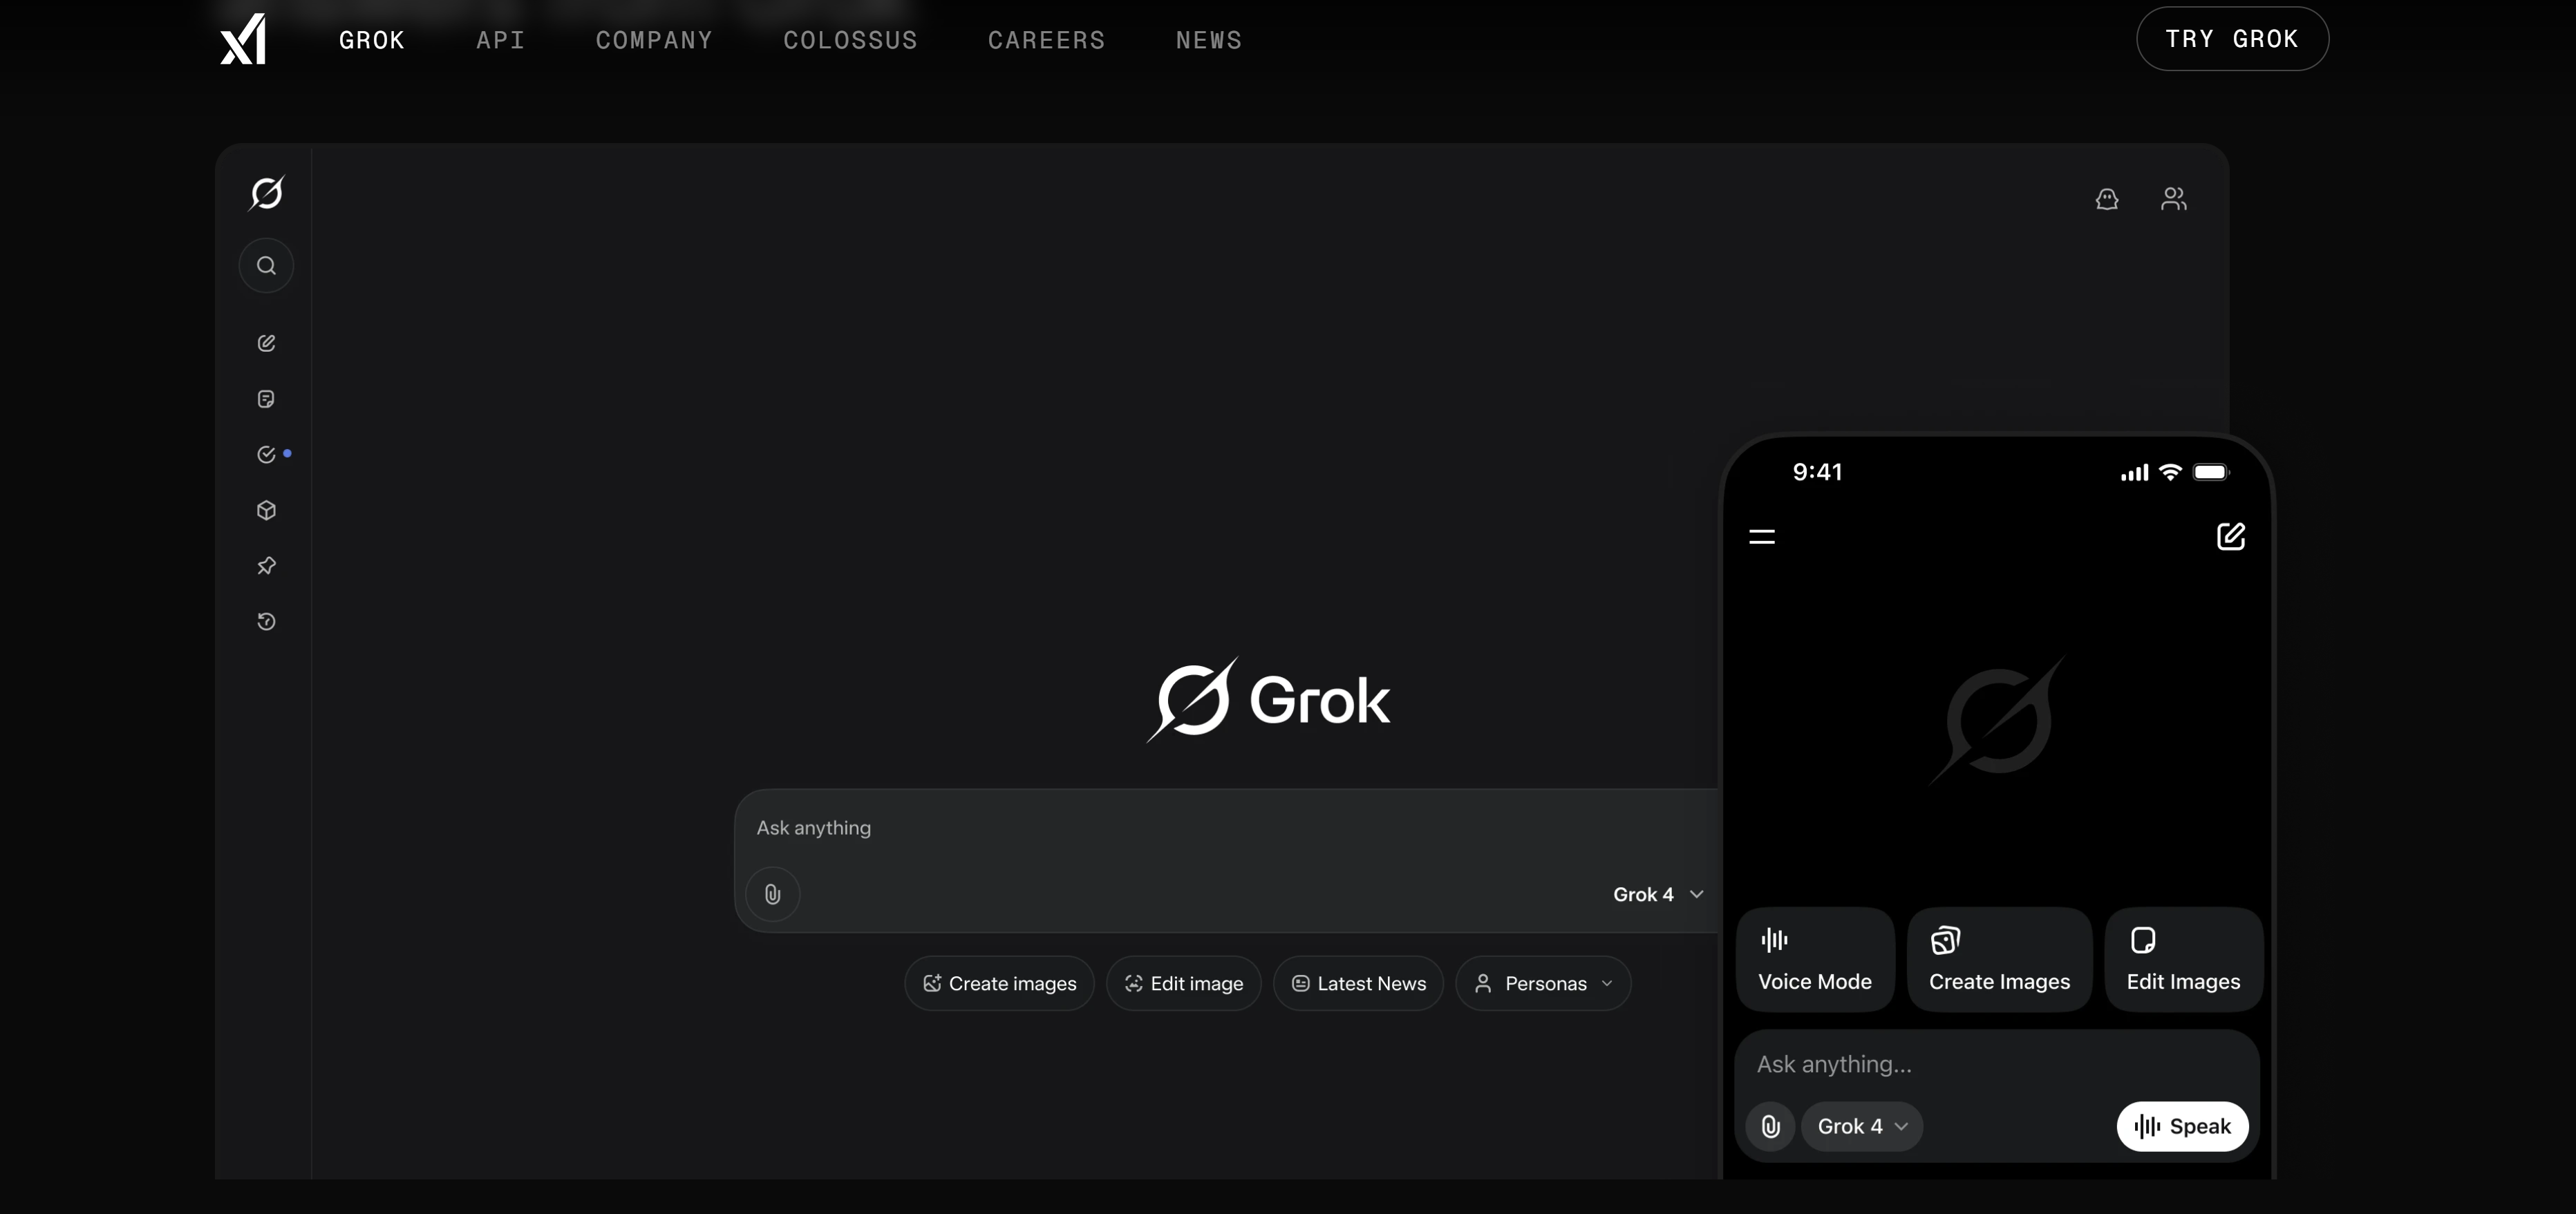
Task: Open the Files section in the sidebar
Action: tap(265, 399)
